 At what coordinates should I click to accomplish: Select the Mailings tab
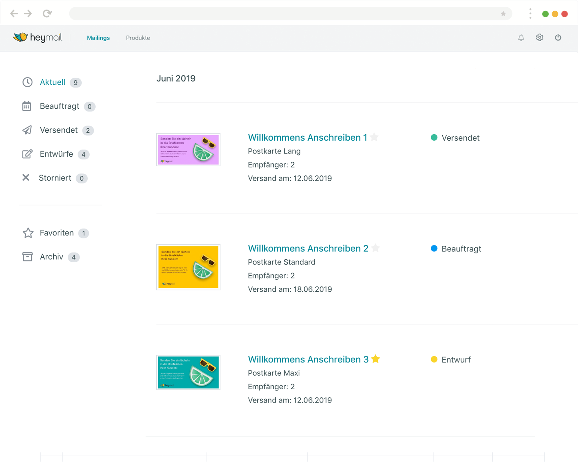click(x=98, y=38)
